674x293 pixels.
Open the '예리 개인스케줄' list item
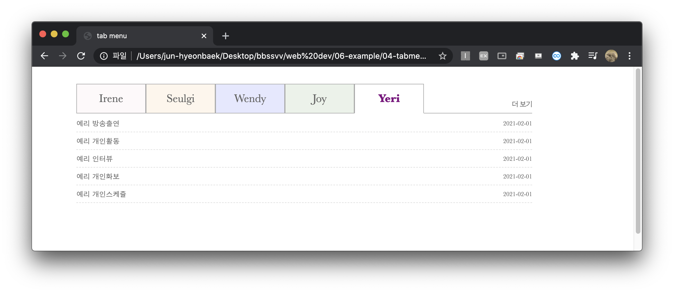click(101, 194)
